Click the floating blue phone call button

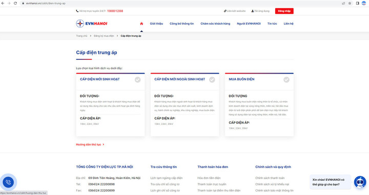click(8, 182)
